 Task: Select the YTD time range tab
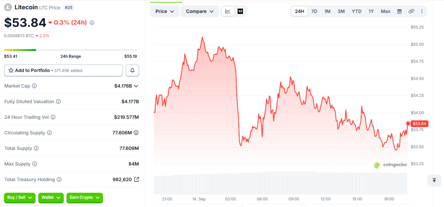point(357,11)
